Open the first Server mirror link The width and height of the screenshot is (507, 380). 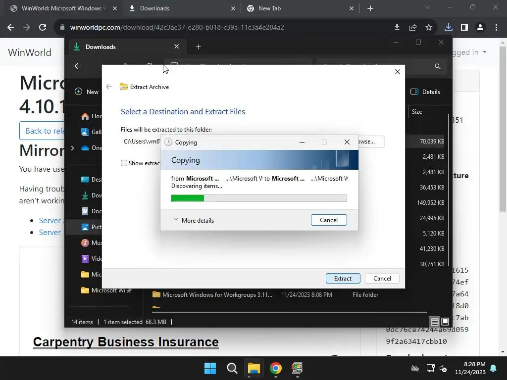point(50,220)
